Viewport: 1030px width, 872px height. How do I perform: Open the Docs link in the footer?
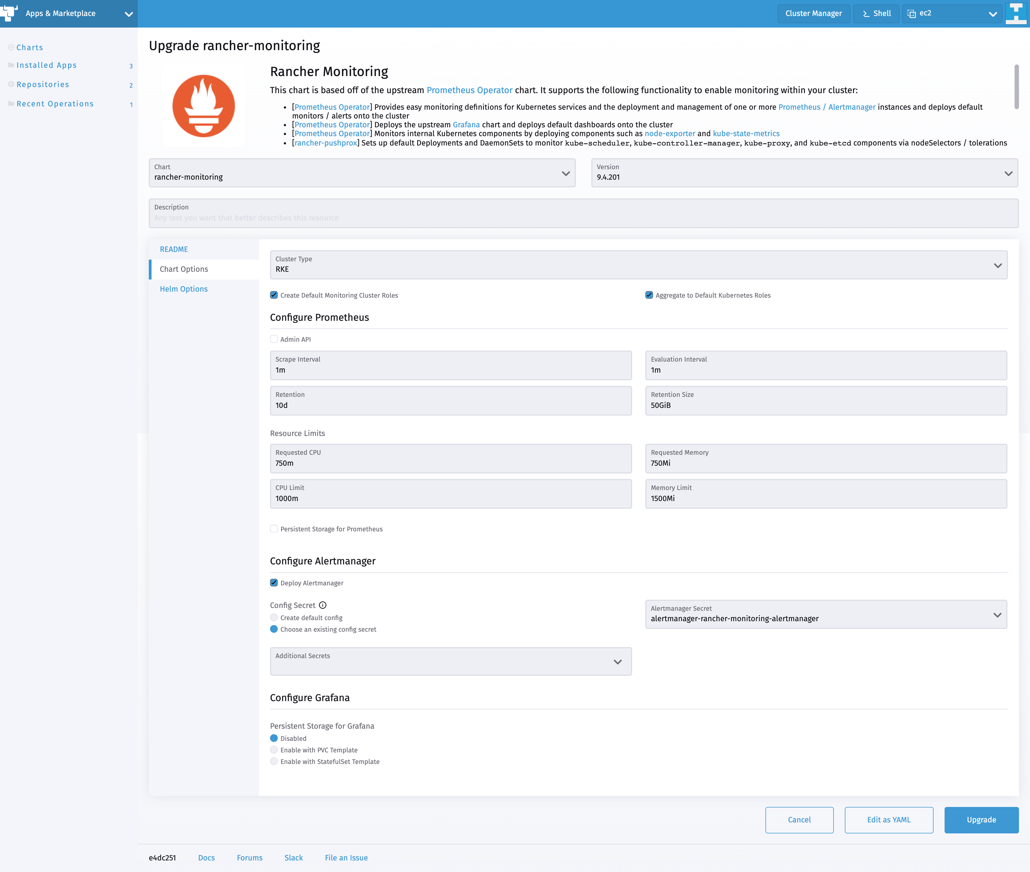click(x=206, y=858)
